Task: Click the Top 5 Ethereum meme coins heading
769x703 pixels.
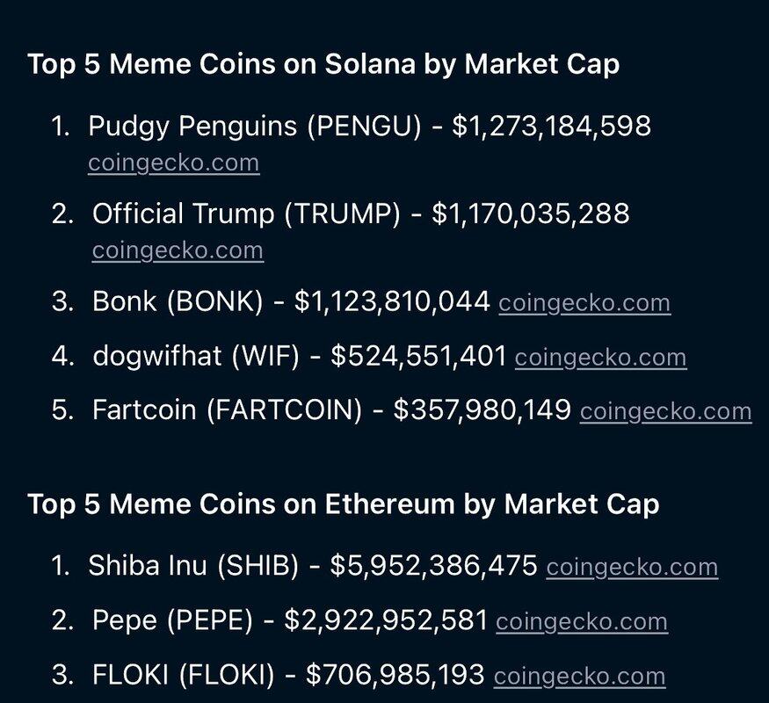Action: pos(344,504)
